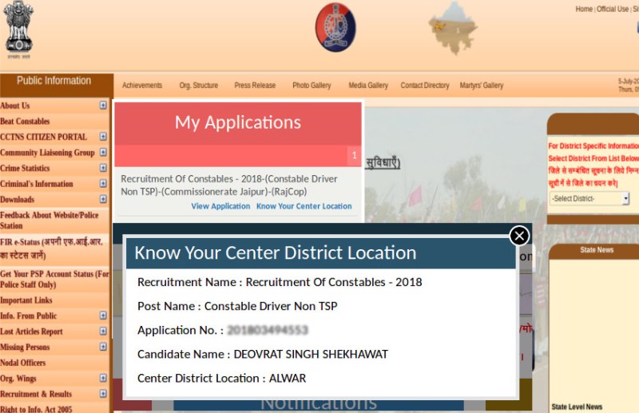This screenshot has height=413, width=639.
Task: Click the My Applications heading
Action: tap(238, 122)
